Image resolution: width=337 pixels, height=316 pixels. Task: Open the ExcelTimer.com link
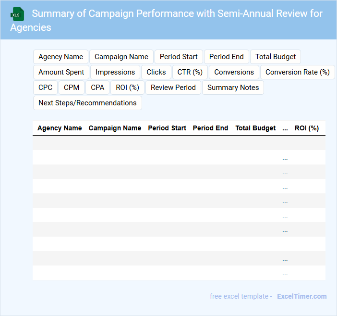301,296
